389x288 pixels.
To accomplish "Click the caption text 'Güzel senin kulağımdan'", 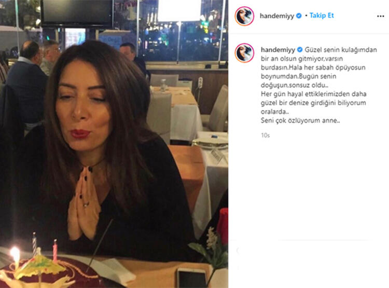I will tap(341, 50).
